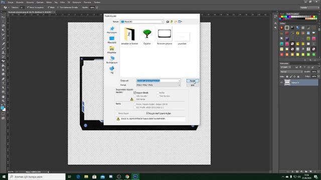
Task: Open the Pencere menu
Action: (x=87, y=2)
